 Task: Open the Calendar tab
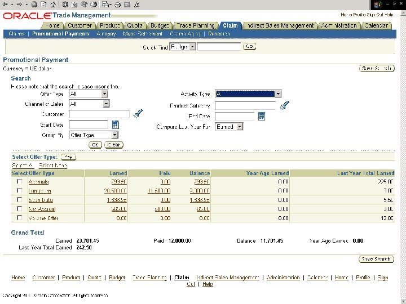coord(377,25)
